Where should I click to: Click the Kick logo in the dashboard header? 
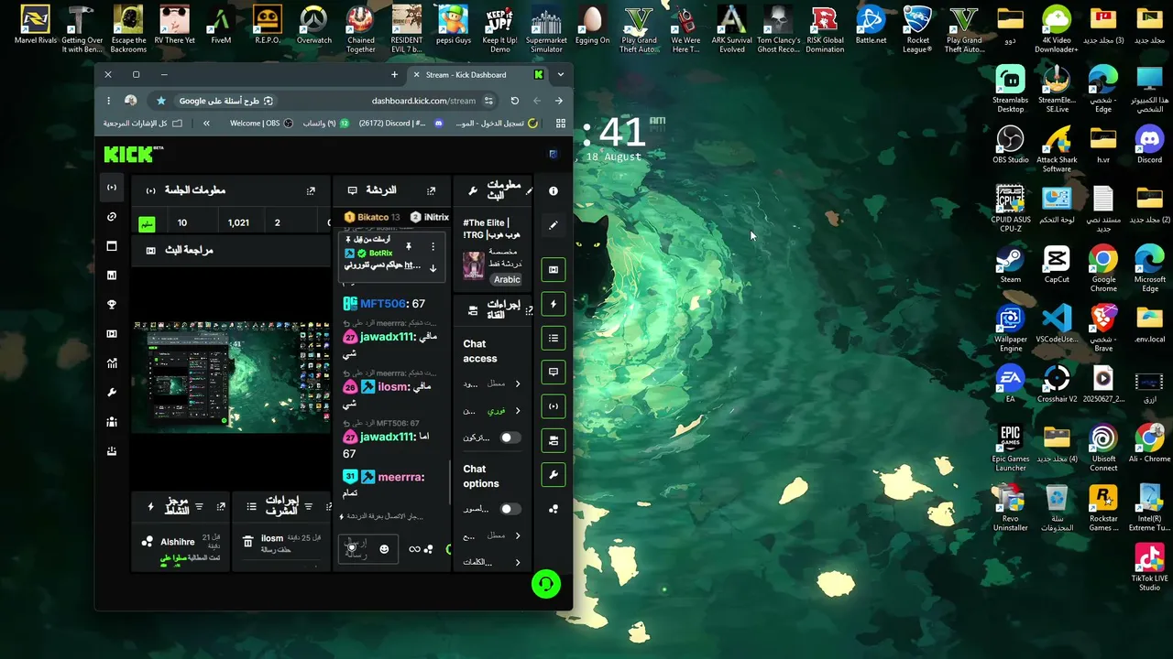pyautogui.click(x=134, y=154)
